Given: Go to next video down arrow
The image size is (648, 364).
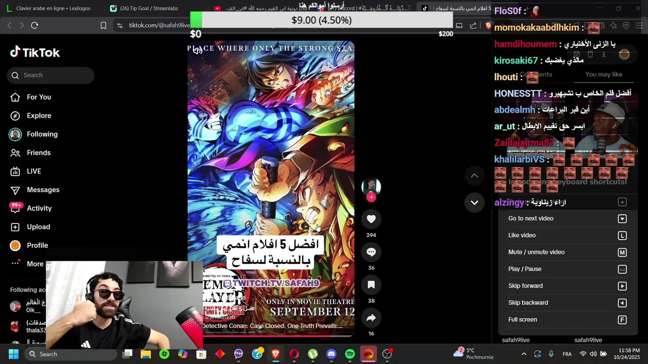Looking at the screenshot, I should 474,203.
